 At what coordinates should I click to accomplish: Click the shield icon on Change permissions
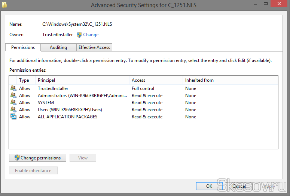pyautogui.click(x=17, y=158)
